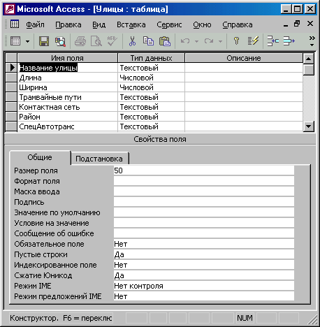The image size is (320, 327).
Task: Switch to the Подстановка tab
Action: [99, 159]
